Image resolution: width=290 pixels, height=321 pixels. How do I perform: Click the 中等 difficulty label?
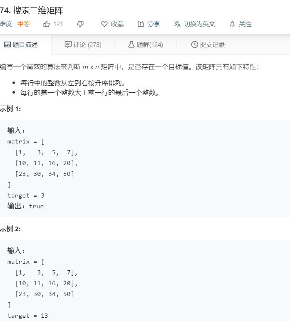pyautogui.click(x=24, y=24)
